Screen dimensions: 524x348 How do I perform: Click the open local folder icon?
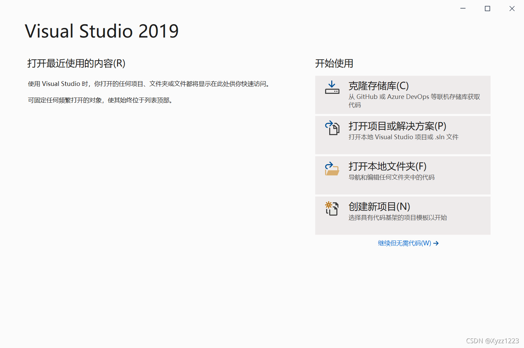[x=332, y=169]
